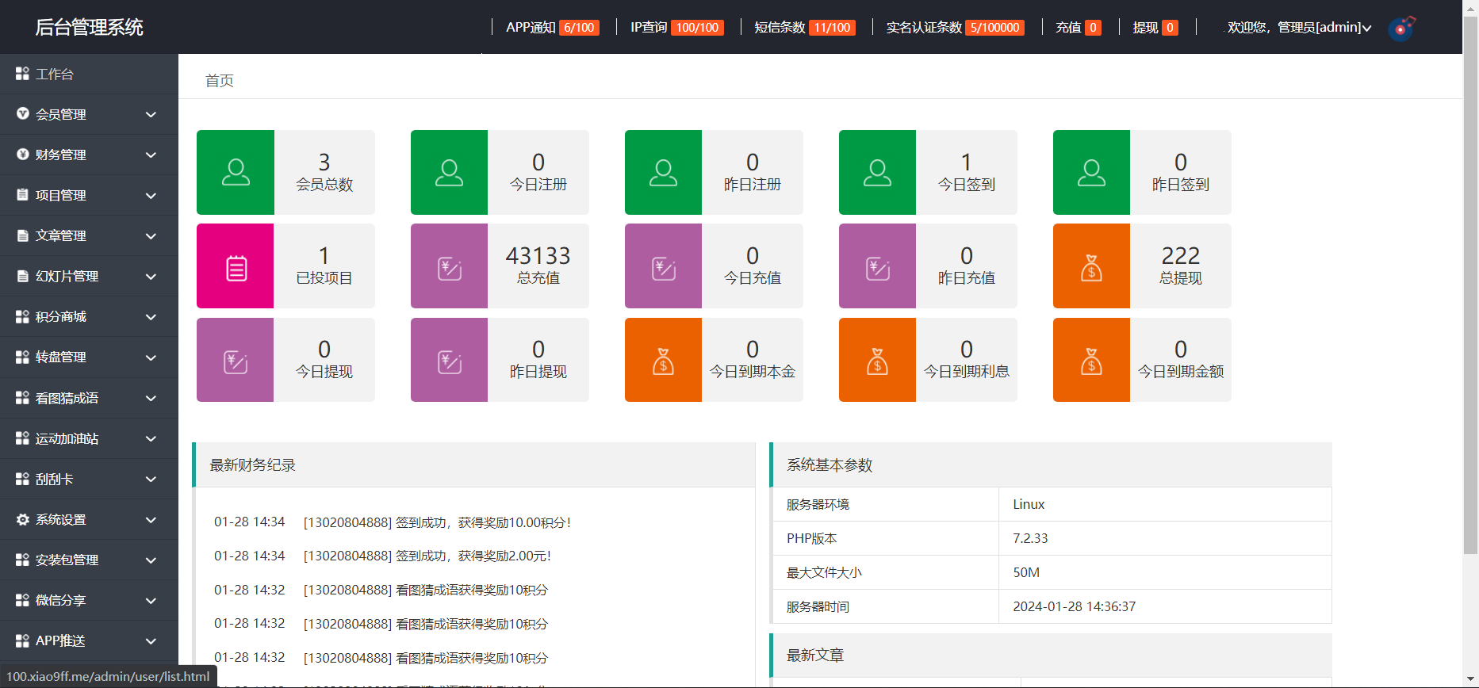The width and height of the screenshot is (1479, 688).
Task: Click the 后台管理系统 title logo
Action: (x=89, y=27)
